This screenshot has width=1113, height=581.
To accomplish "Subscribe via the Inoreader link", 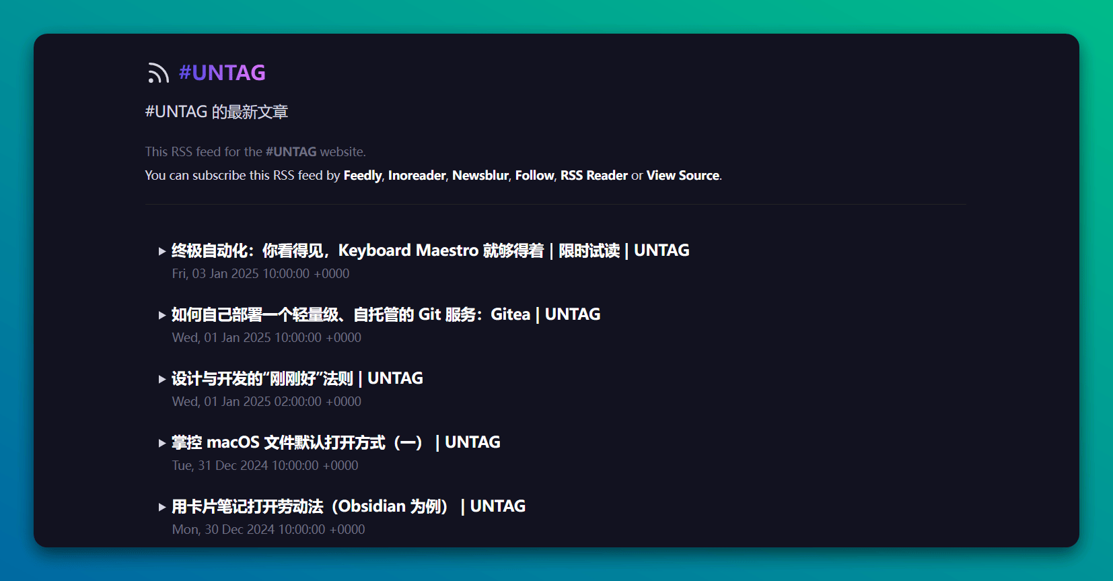I will (417, 176).
